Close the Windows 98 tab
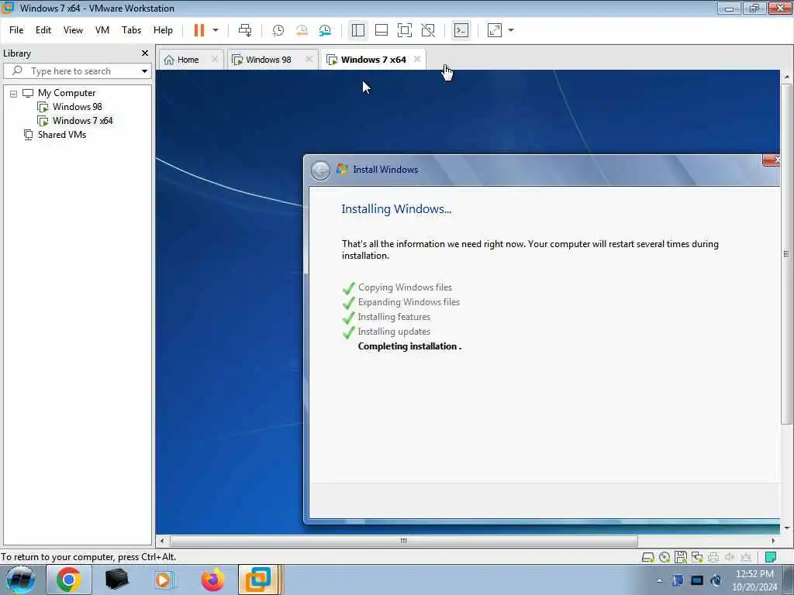The image size is (794, 595). (x=309, y=60)
